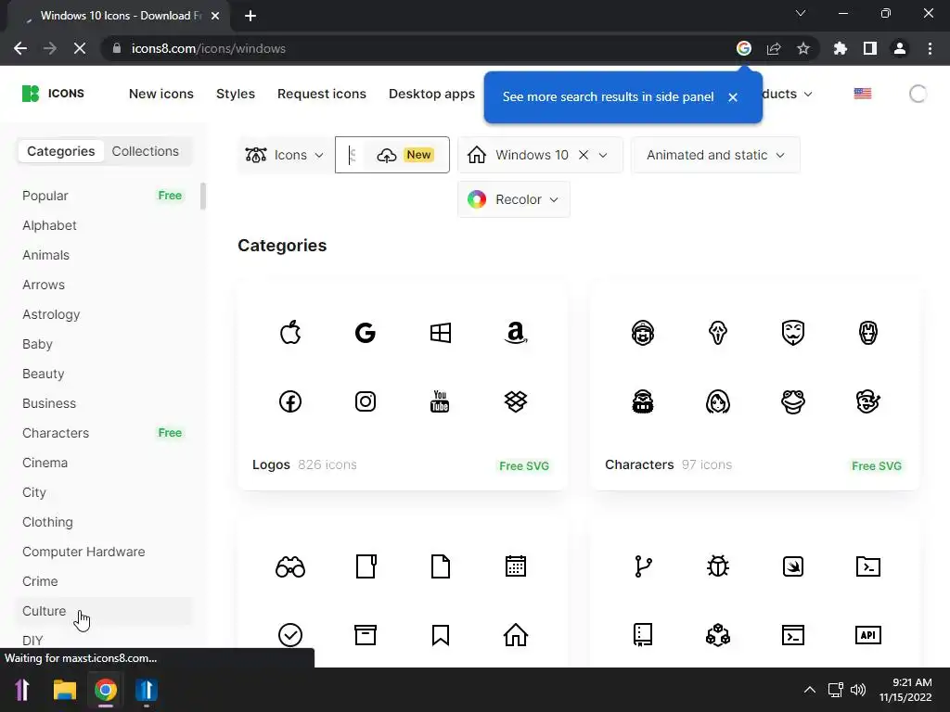
Task: Choose the API icon
Action: tap(868, 635)
